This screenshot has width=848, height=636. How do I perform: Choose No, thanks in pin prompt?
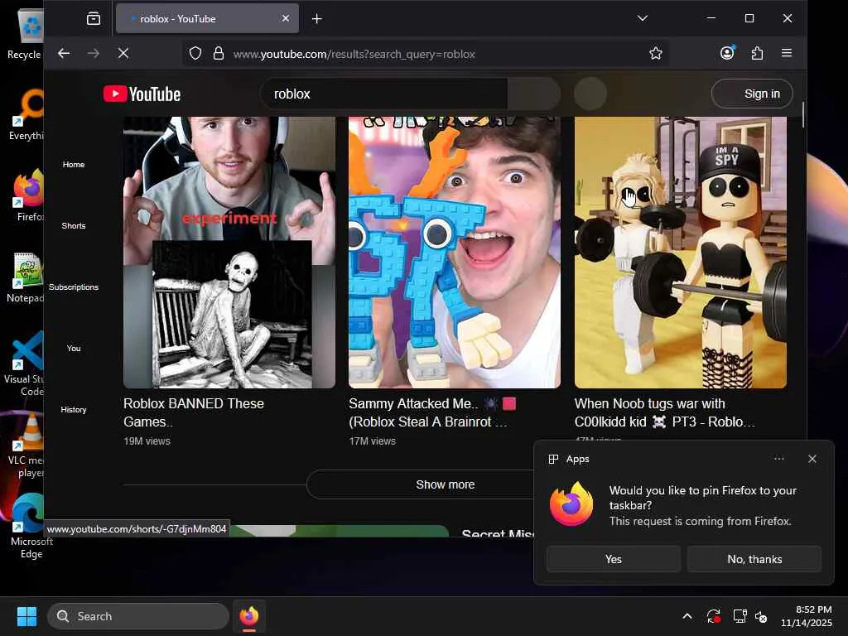[x=754, y=559]
